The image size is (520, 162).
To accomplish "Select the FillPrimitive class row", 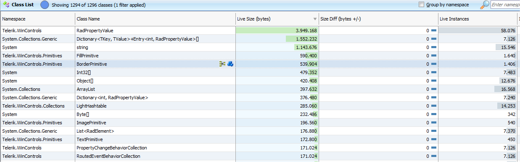I will pyautogui.click(x=260, y=56).
